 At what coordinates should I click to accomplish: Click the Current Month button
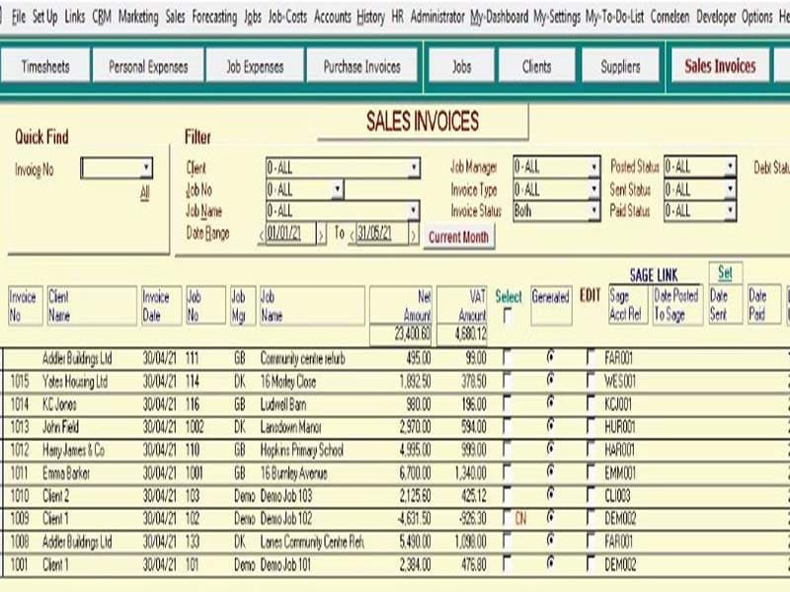[458, 237]
